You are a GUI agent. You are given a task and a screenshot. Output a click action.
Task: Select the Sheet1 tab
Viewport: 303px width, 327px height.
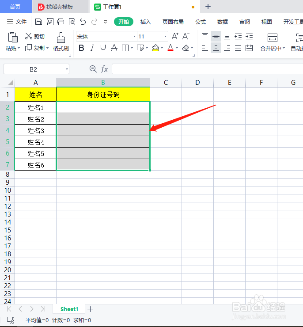69,309
